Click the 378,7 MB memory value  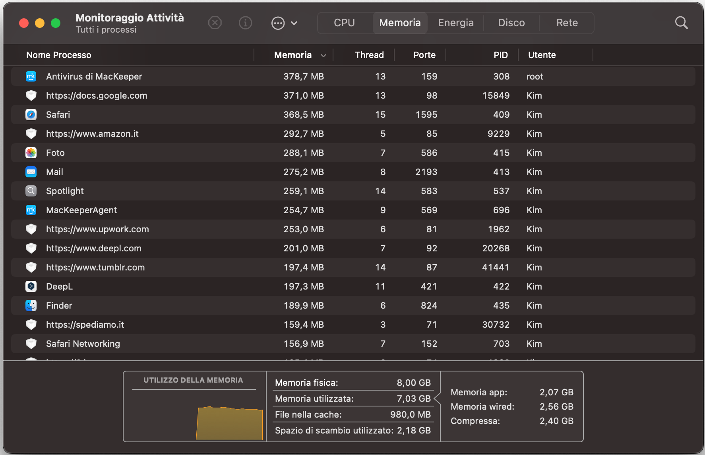click(304, 76)
